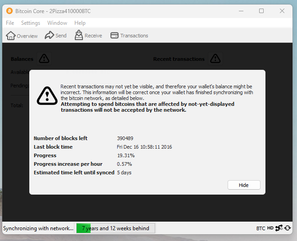The width and height of the screenshot is (297, 241).
Task: Select the Send arrow icon
Action: click(x=49, y=35)
